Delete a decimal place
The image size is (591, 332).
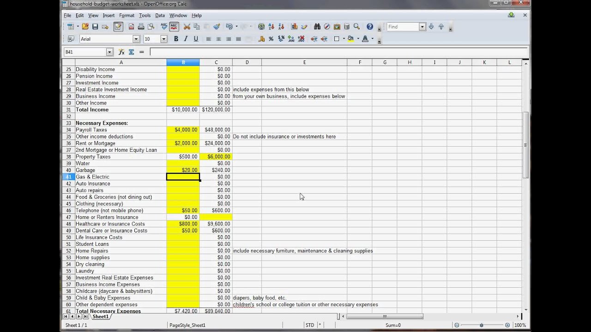pyautogui.click(x=302, y=39)
